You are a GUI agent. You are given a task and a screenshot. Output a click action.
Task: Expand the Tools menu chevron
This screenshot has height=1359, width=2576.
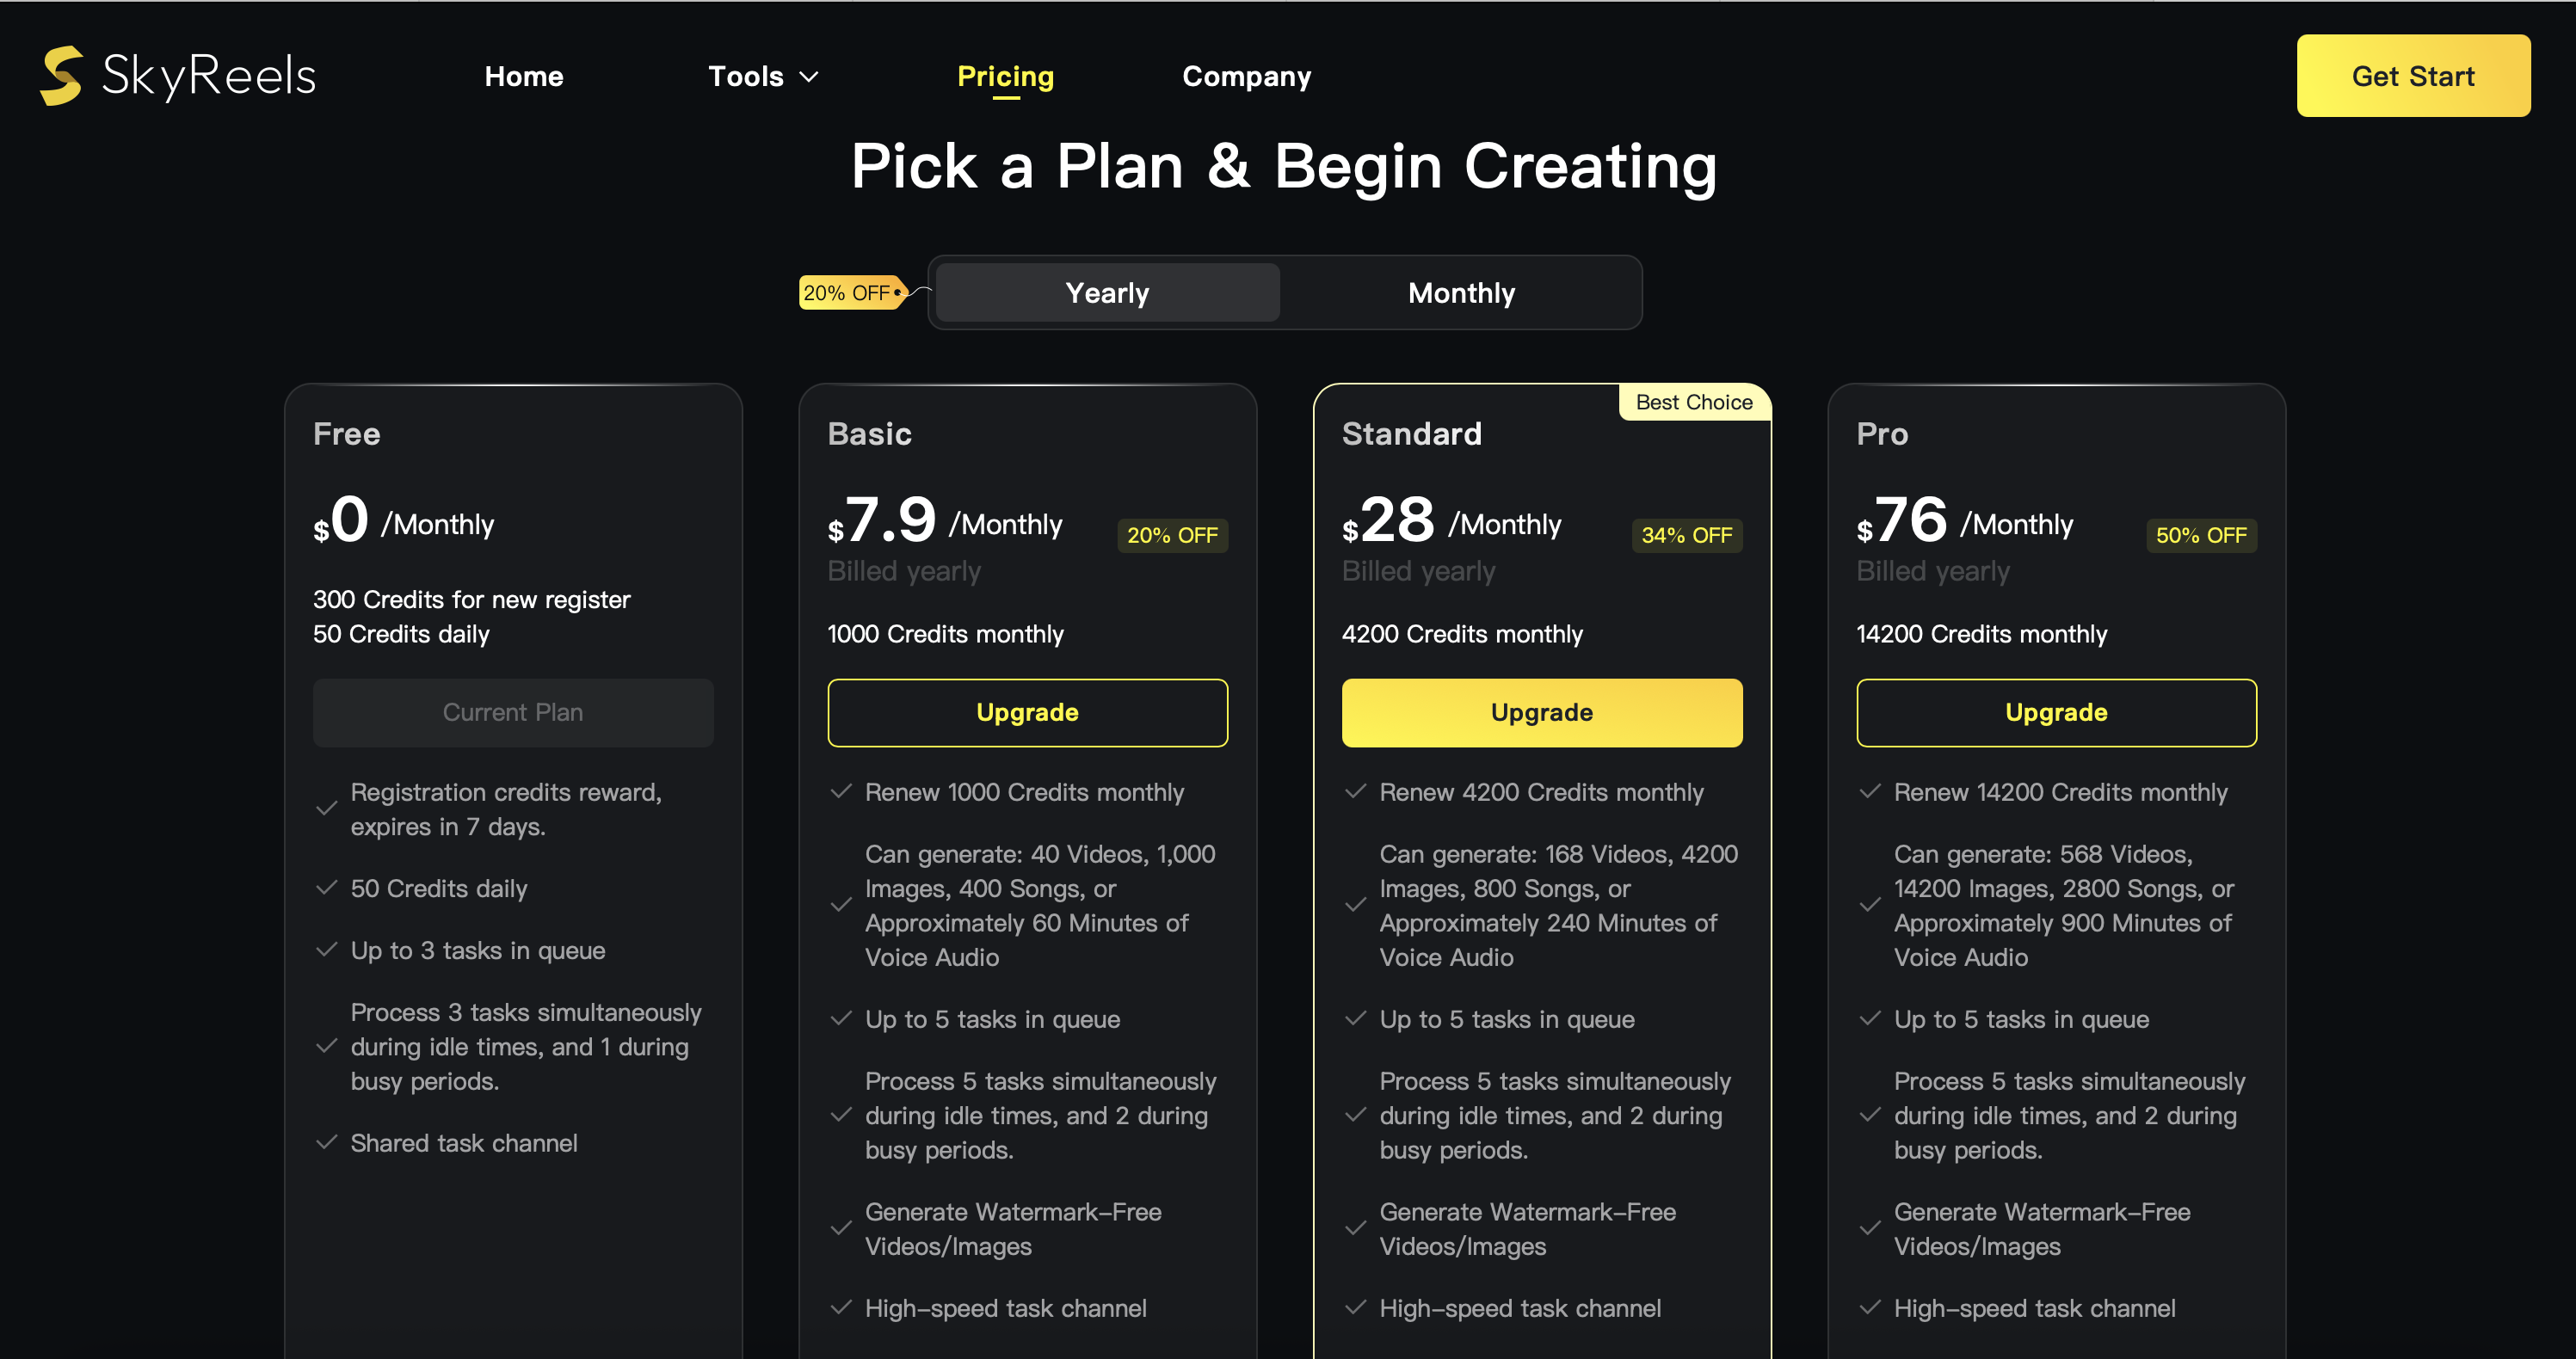(x=810, y=77)
